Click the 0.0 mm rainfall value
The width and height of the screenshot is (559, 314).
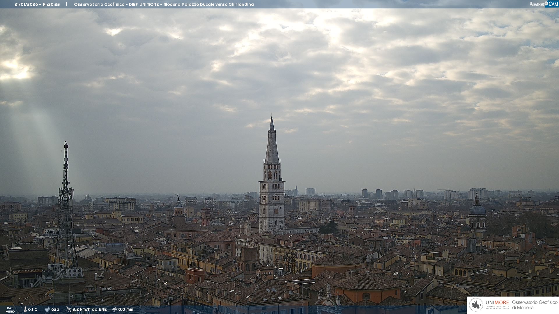pos(126,310)
